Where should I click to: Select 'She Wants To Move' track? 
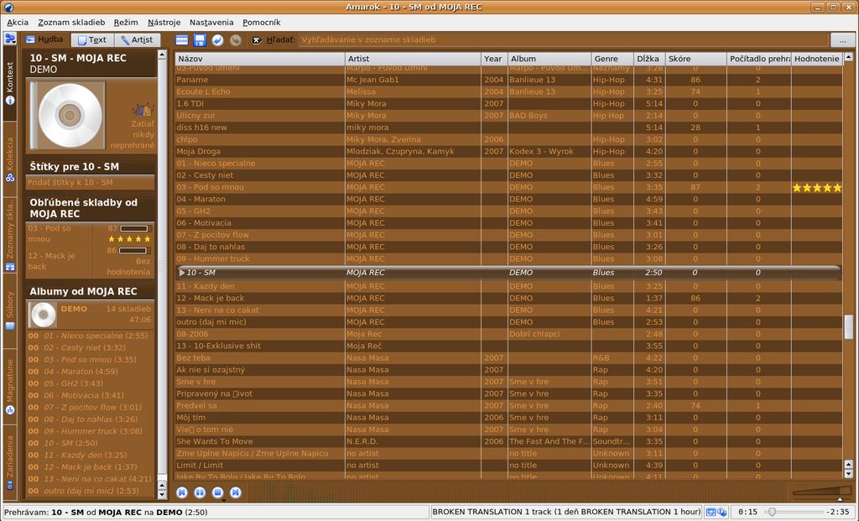pyautogui.click(x=508, y=441)
